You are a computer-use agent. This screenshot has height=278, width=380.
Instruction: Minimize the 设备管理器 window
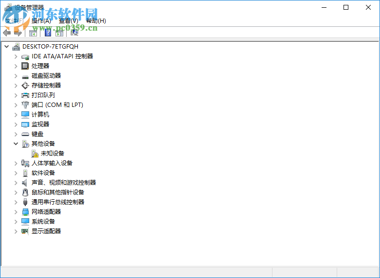[x=324, y=7]
